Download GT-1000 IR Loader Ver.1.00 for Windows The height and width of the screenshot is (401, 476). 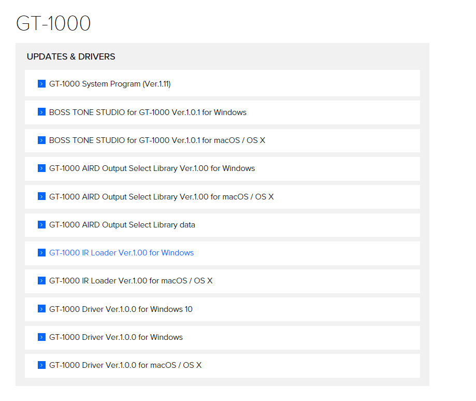pos(121,252)
